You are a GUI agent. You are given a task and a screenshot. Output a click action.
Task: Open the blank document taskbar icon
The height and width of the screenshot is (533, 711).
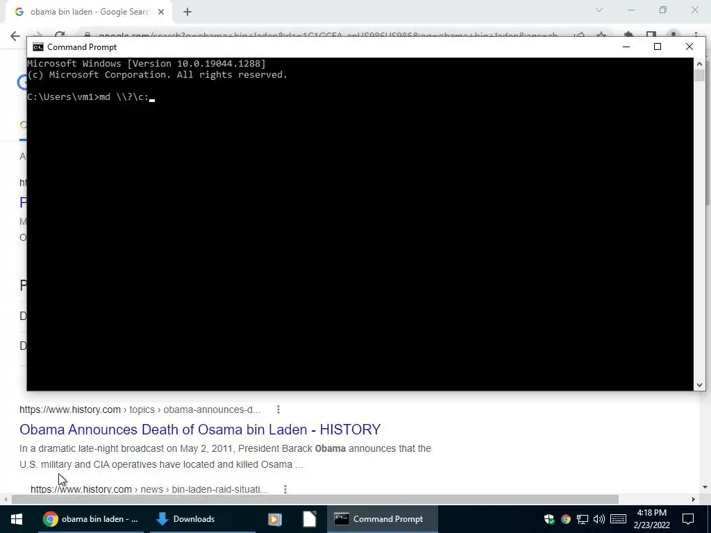tap(309, 519)
